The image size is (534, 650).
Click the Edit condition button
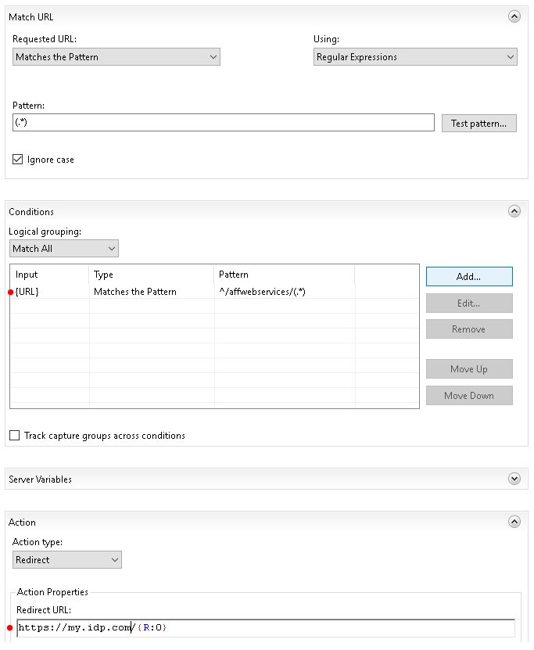pyautogui.click(x=469, y=303)
